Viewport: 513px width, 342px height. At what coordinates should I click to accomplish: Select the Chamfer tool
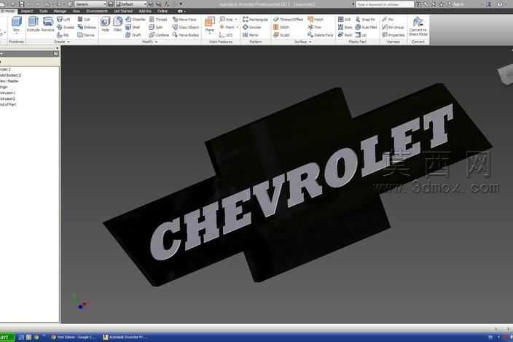(x=136, y=19)
